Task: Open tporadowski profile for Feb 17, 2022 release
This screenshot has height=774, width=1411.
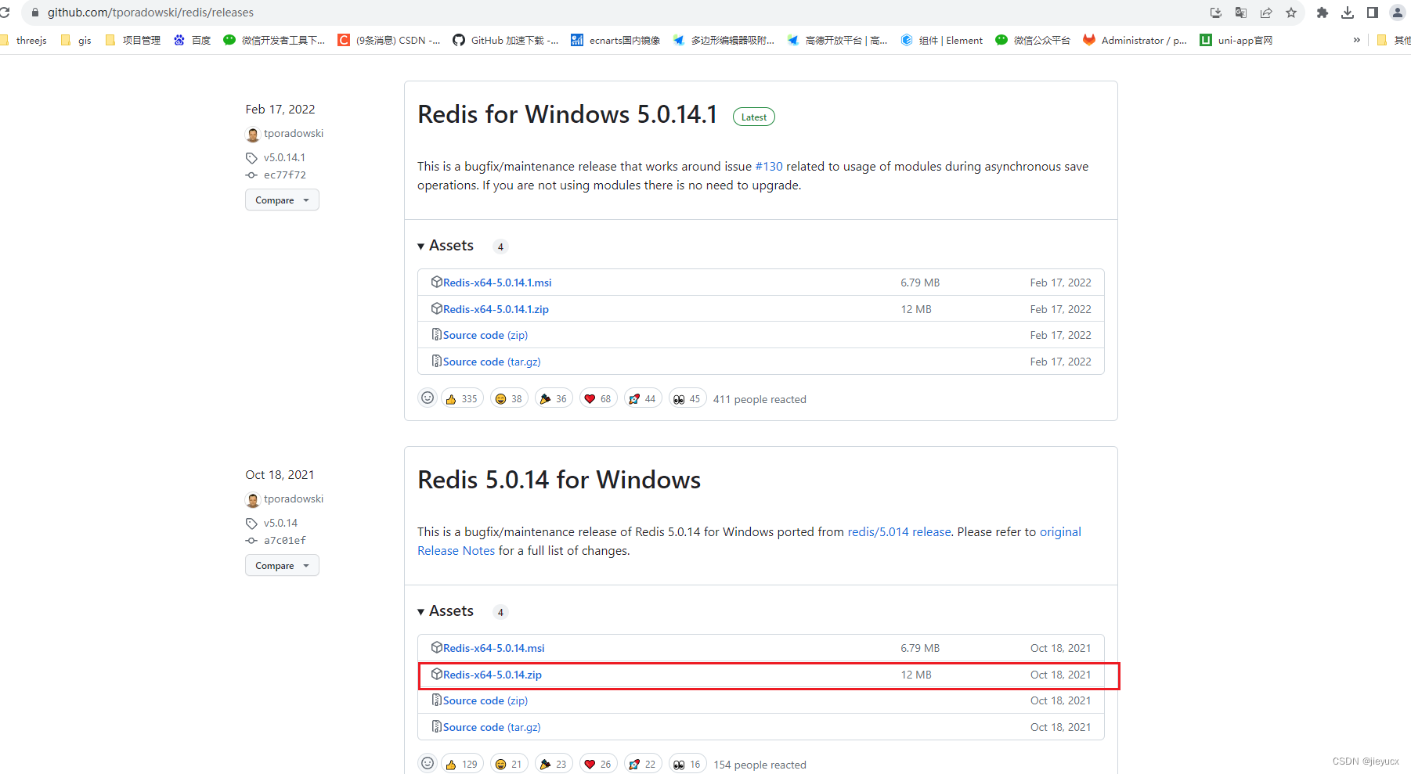Action: [x=293, y=134]
